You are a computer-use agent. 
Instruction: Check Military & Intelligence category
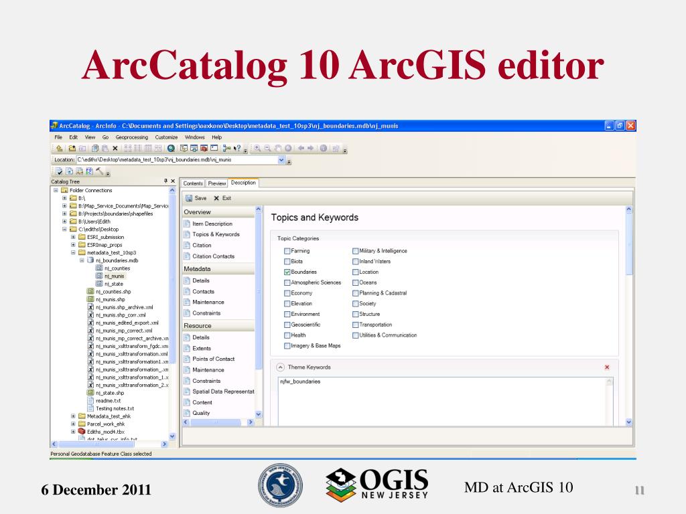pyautogui.click(x=355, y=251)
